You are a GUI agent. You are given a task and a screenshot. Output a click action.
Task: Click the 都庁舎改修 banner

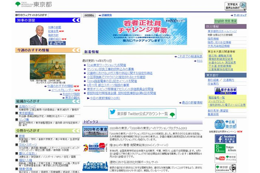[225, 91]
